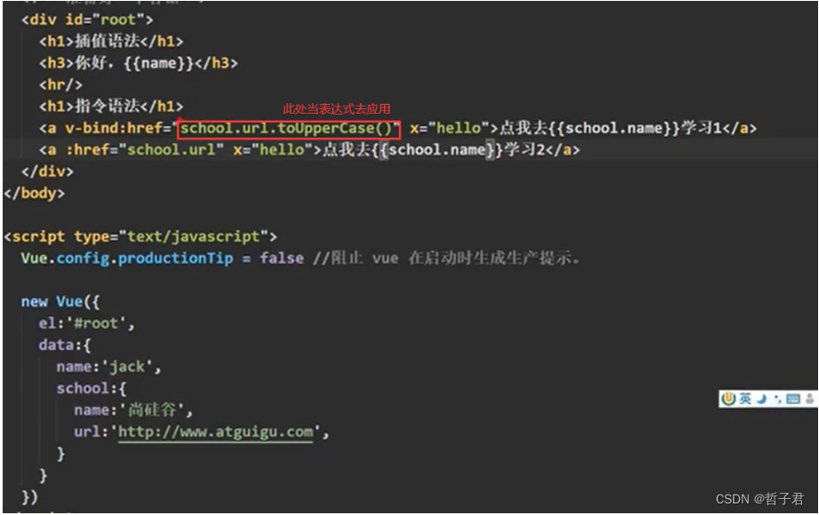Screen dimensions: 819x515
Task: Click {{school.name}} in the 学习2 anchor
Action: (437, 150)
